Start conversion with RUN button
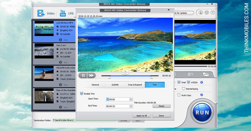 point(202,113)
